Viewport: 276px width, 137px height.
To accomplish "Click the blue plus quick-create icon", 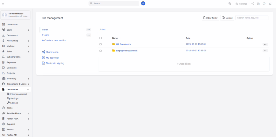I will (143, 3).
